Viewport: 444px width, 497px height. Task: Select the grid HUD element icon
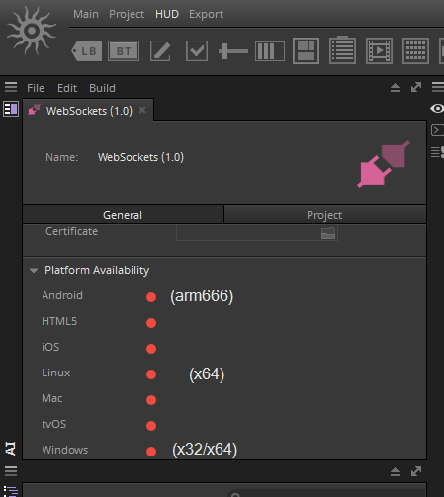[415, 51]
